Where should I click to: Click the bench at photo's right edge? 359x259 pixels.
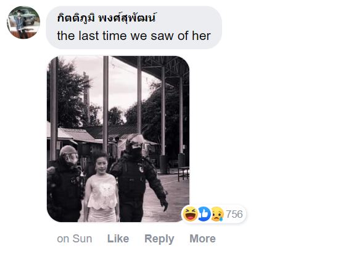(183, 173)
